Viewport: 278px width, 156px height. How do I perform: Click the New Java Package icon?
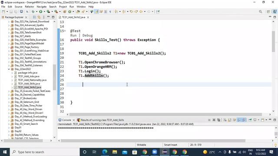(65, 12)
